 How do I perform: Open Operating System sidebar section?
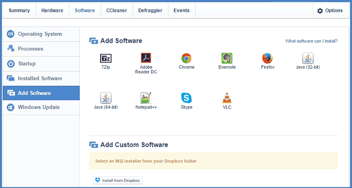pos(41,34)
